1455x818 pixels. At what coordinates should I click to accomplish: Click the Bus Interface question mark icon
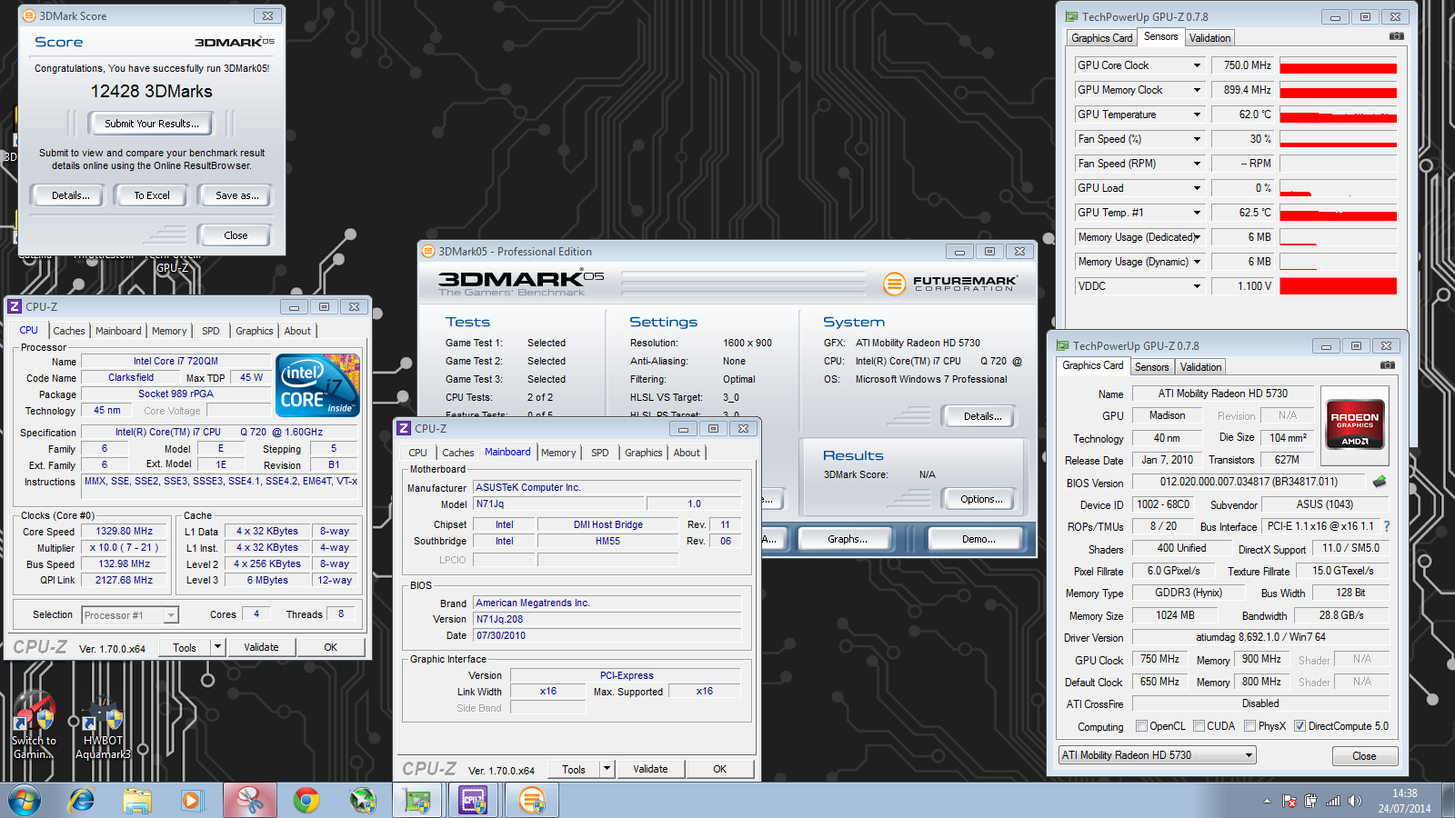click(1387, 526)
